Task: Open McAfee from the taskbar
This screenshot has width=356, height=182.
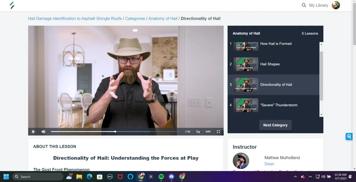Action: pos(120,177)
